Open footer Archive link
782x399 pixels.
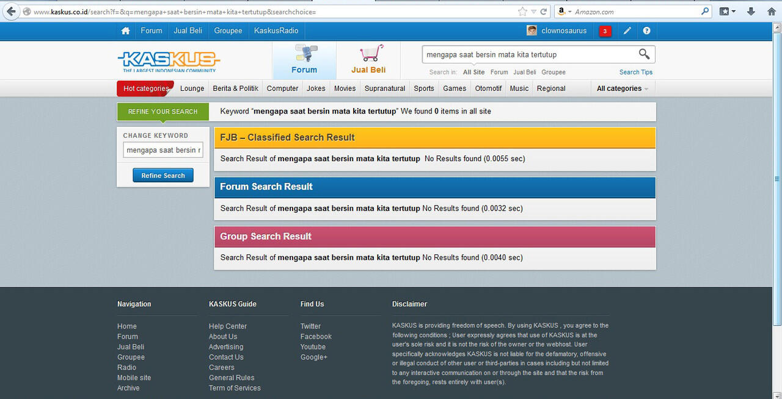click(128, 388)
